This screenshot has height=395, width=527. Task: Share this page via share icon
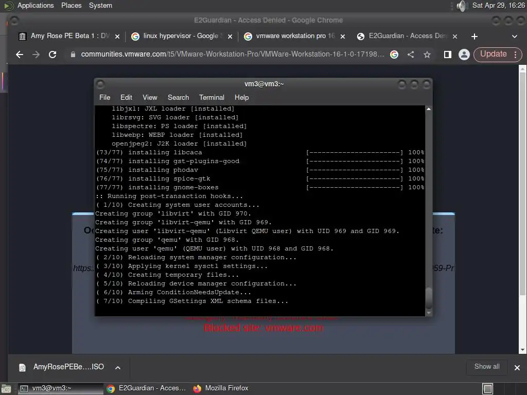(410, 55)
